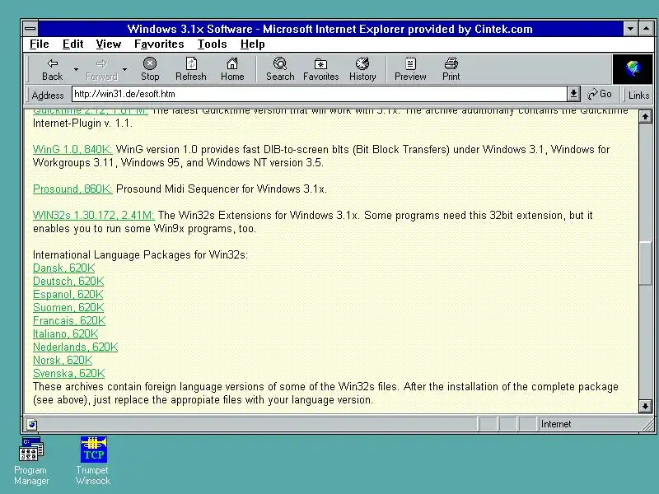Click the vertical scrollbar up arrow
Image resolution: width=659 pixels, height=494 pixels.
645,116
